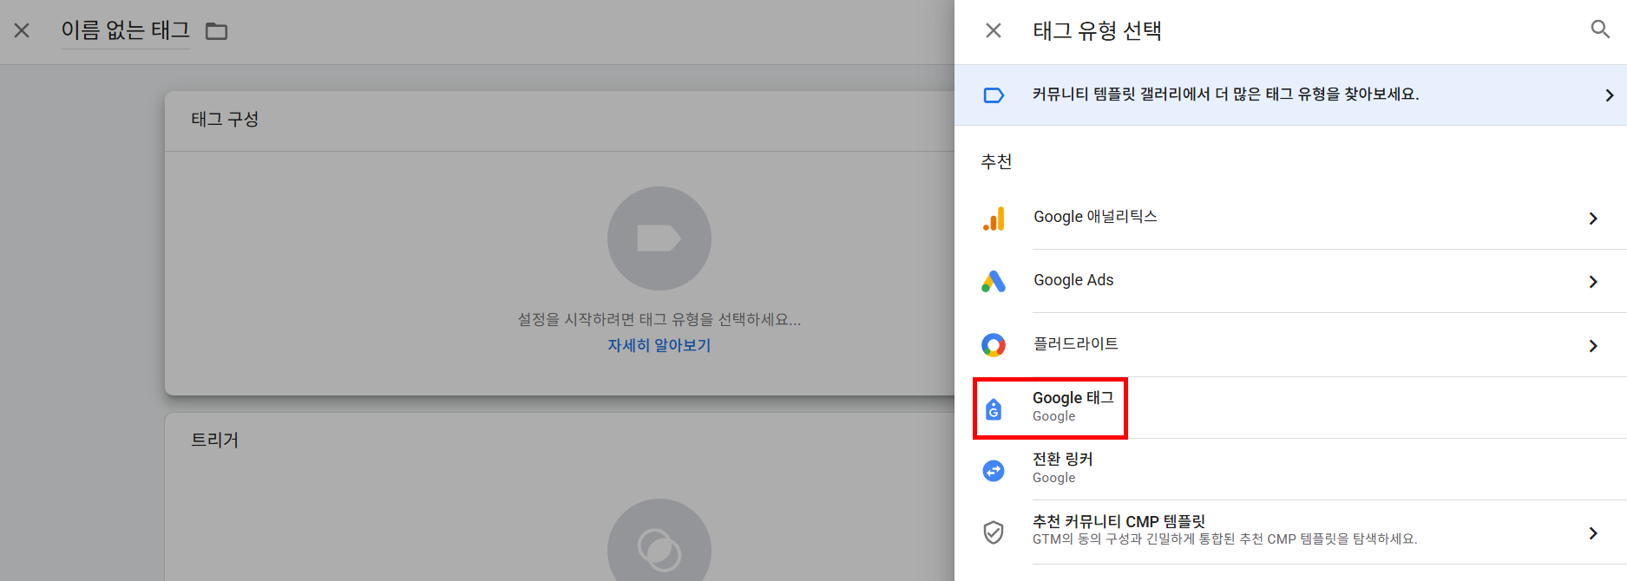The image size is (1627, 581).
Task: Expand the community gallery banner chevron
Action: (x=1609, y=95)
